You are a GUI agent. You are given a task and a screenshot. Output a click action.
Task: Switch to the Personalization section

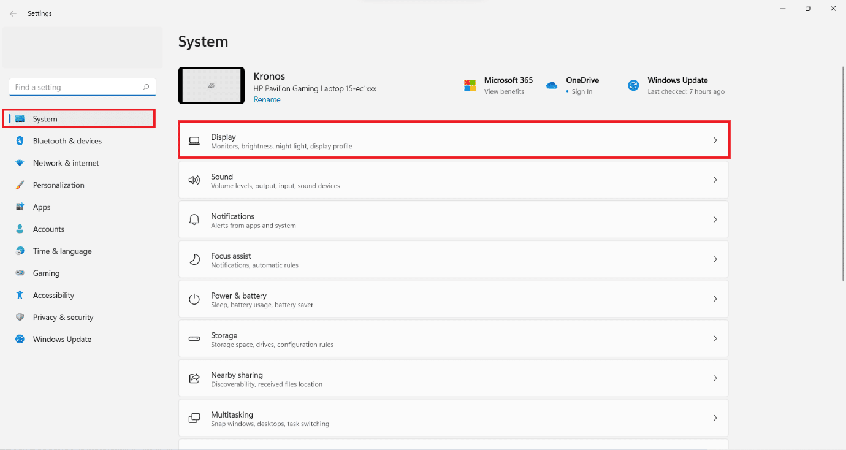pyautogui.click(x=59, y=185)
